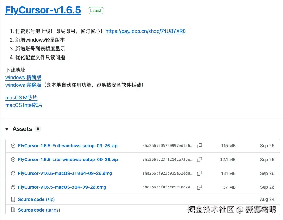Click package icon beside Full-windows-setup asset
283x220 pixels.
13,146
